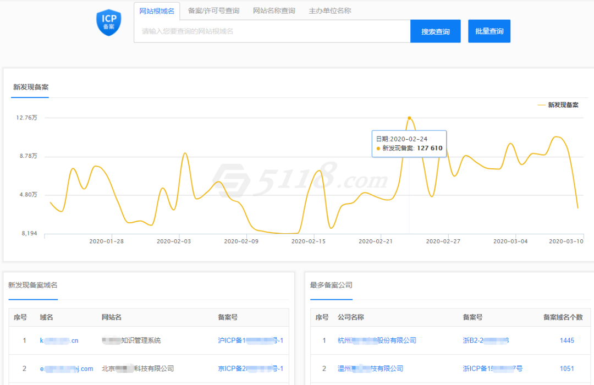Open the 温州 技有限公司 company link

[x=370, y=369]
